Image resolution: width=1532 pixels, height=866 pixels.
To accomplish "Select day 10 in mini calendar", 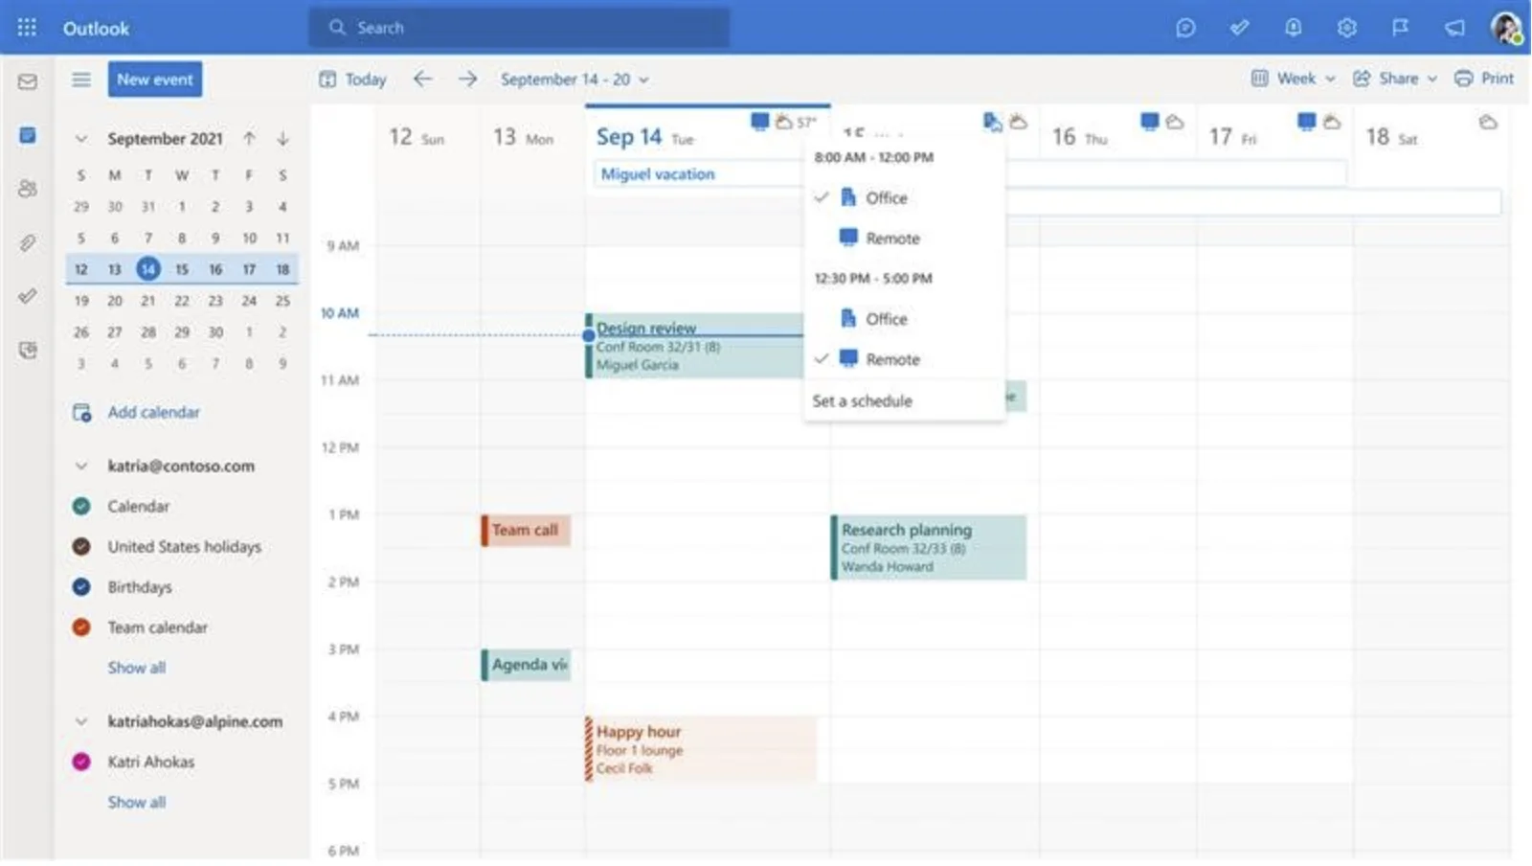I will (249, 238).
